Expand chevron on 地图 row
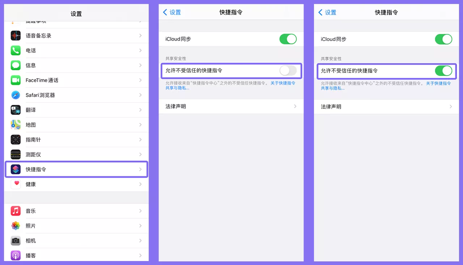Viewport: 463px width, 265px height. coord(140,124)
